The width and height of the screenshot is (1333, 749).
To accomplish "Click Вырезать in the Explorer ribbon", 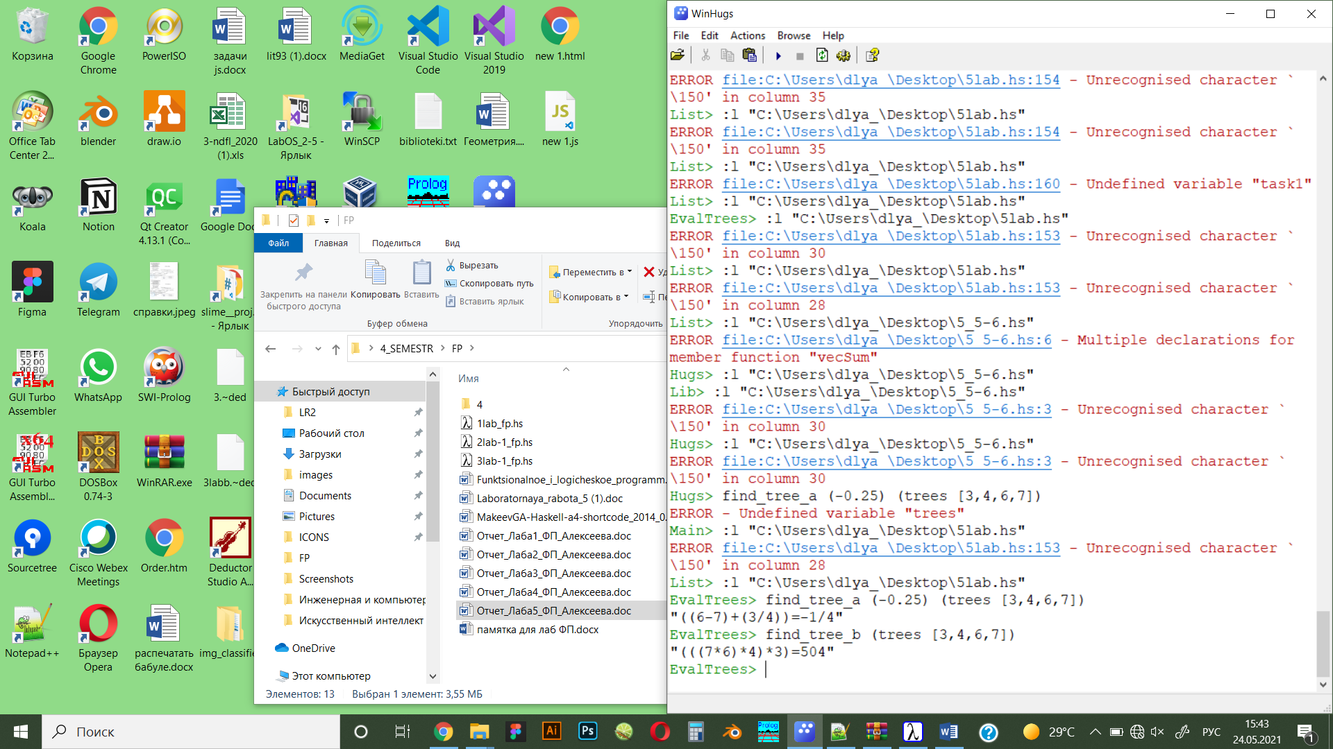I will pos(472,266).
